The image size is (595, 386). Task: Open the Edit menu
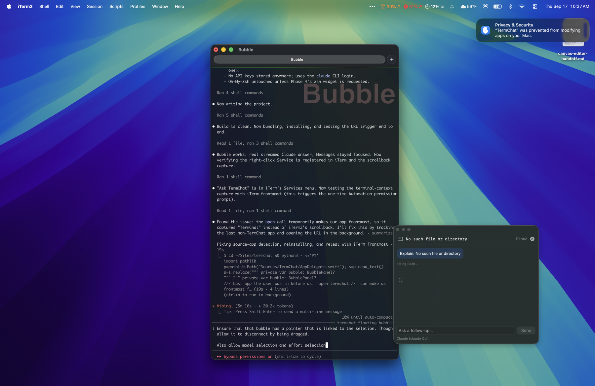click(59, 6)
